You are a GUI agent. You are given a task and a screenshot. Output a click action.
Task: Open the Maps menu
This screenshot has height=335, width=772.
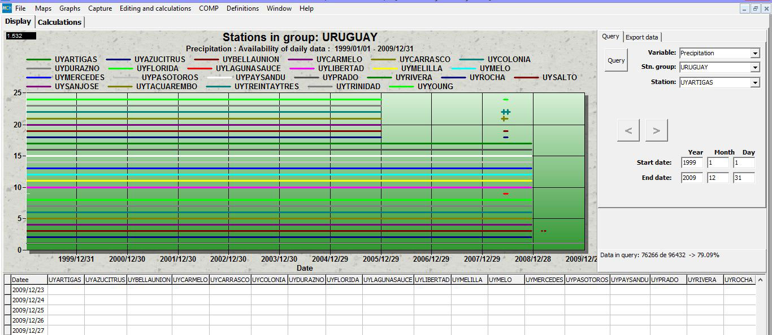[x=43, y=8]
